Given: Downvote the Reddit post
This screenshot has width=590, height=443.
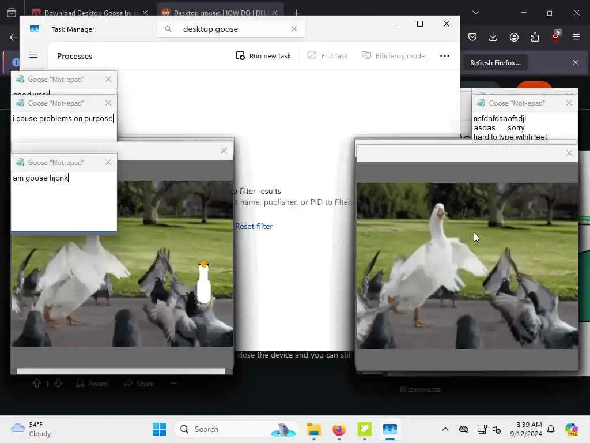Looking at the screenshot, I should click(x=58, y=384).
